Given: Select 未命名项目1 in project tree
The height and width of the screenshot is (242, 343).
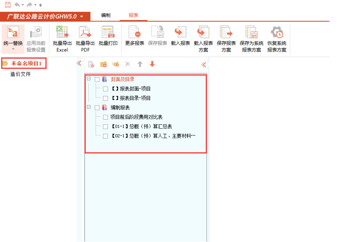Looking at the screenshot, I should 26,63.
